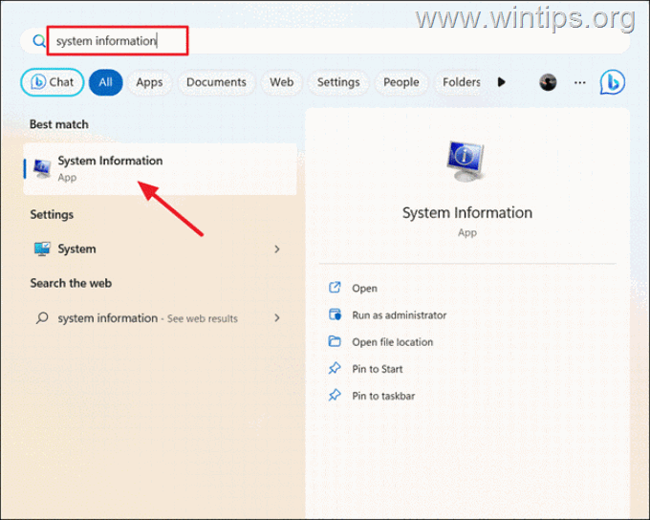Open the System settings result
This screenshot has width=650, height=520.
point(160,249)
